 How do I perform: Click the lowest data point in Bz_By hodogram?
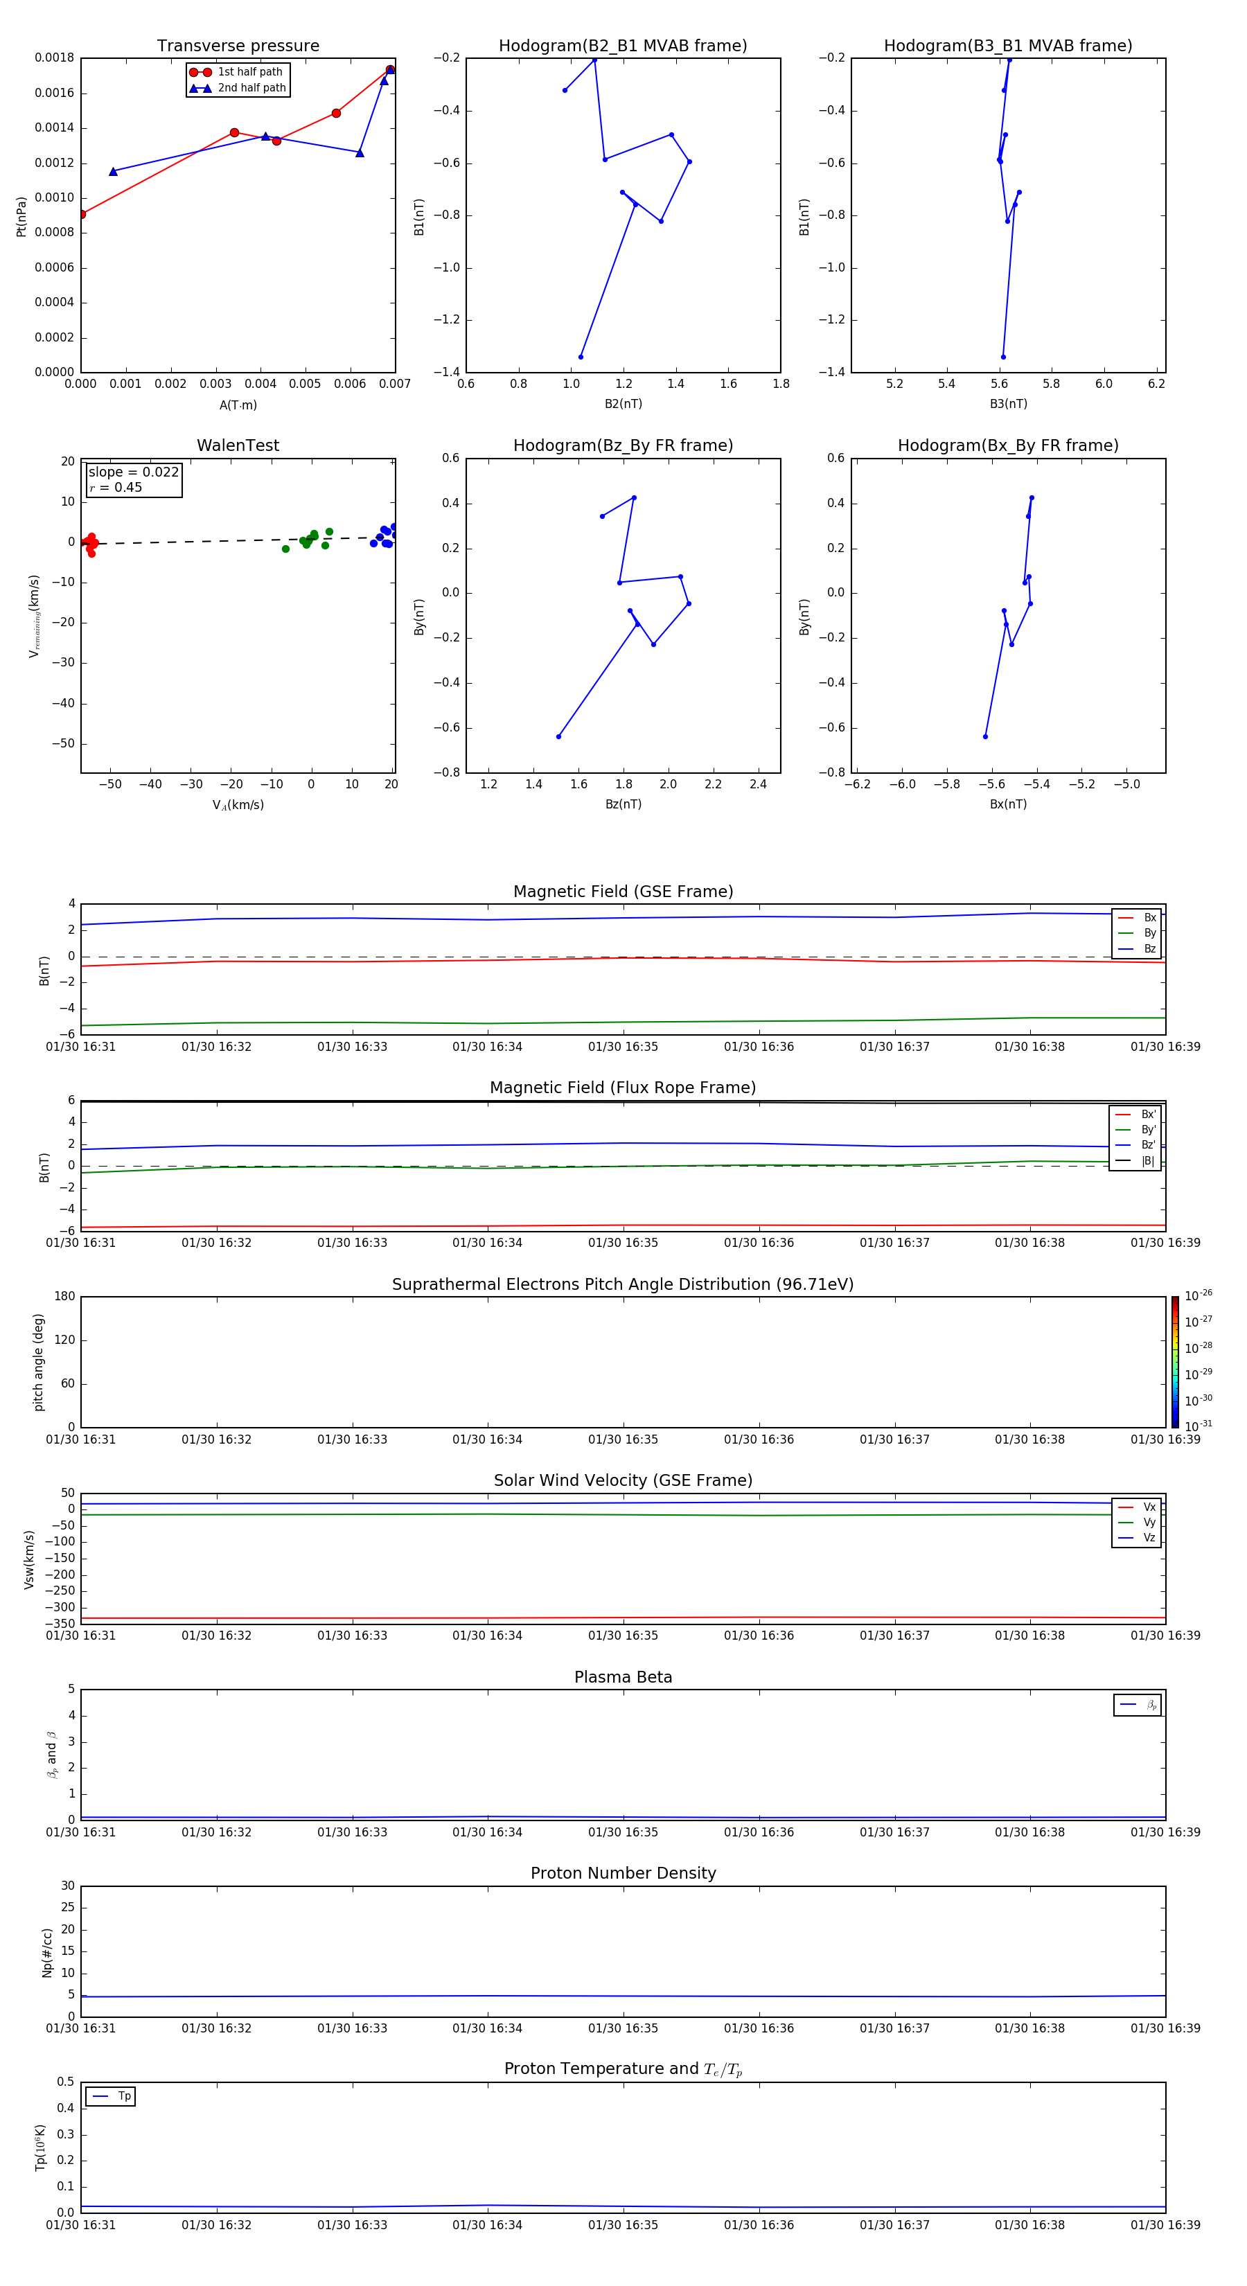(558, 736)
